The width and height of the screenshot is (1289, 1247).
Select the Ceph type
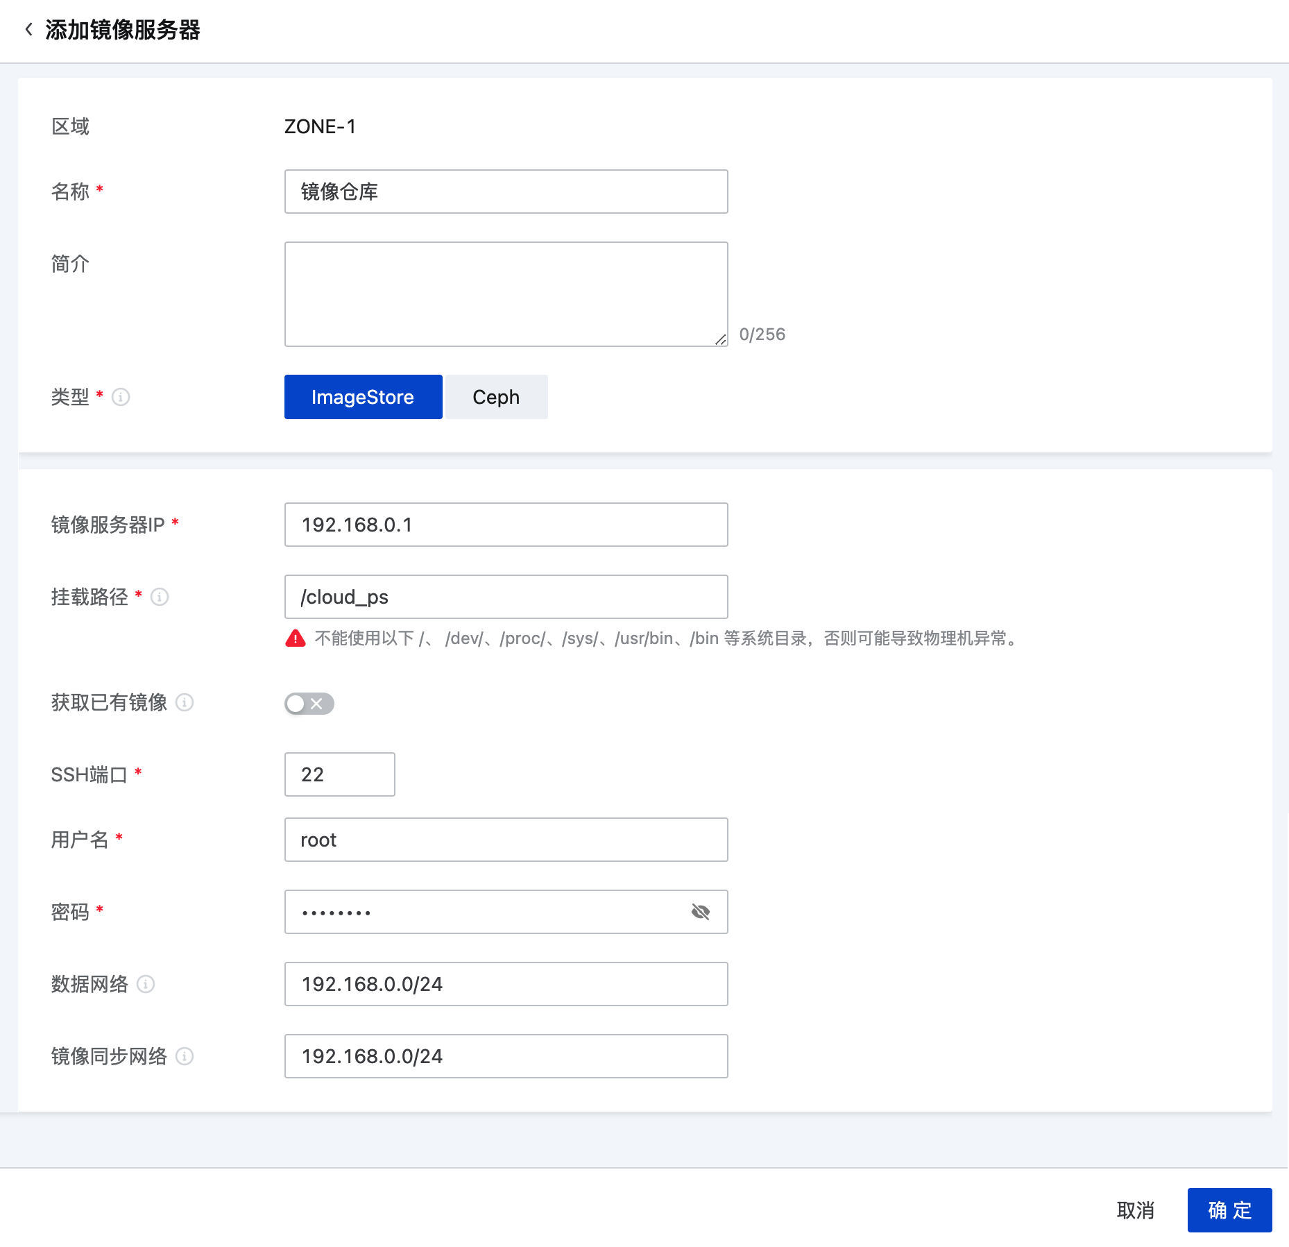(496, 397)
